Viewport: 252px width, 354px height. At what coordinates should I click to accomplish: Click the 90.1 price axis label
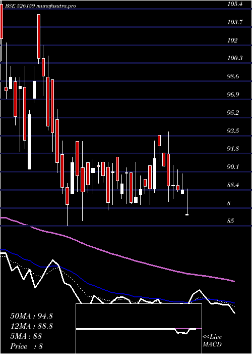[x=233, y=166]
